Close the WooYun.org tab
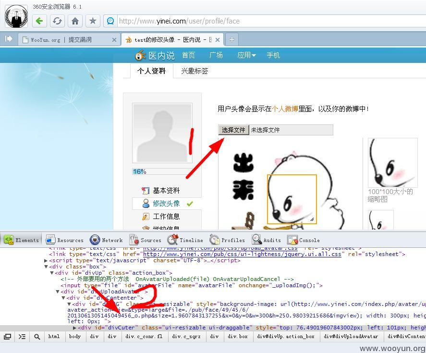Screen dimensions: 426x353 [114, 40]
